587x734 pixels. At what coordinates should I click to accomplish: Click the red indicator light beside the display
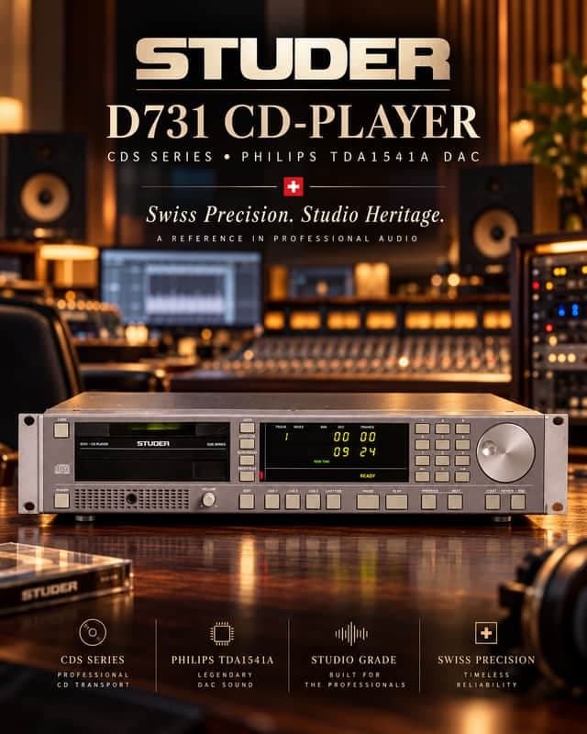(x=261, y=475)
